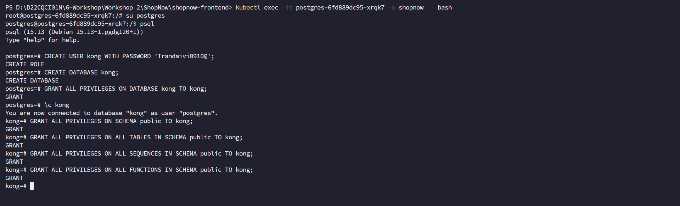Click the 'psql' command after the $ prompt
680x206 pixels.
coord(147,24)
